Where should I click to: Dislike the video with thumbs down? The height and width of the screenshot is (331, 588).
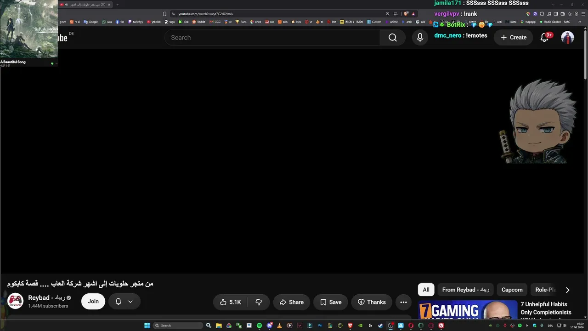259,302
